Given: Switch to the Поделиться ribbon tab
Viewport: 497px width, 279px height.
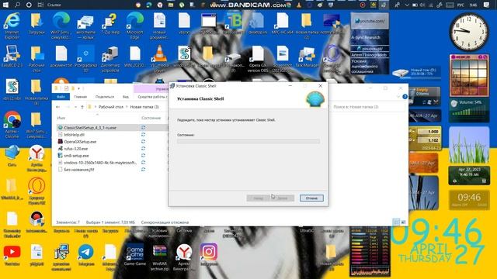Looking at the screenshot, I should tap(105, 97).
